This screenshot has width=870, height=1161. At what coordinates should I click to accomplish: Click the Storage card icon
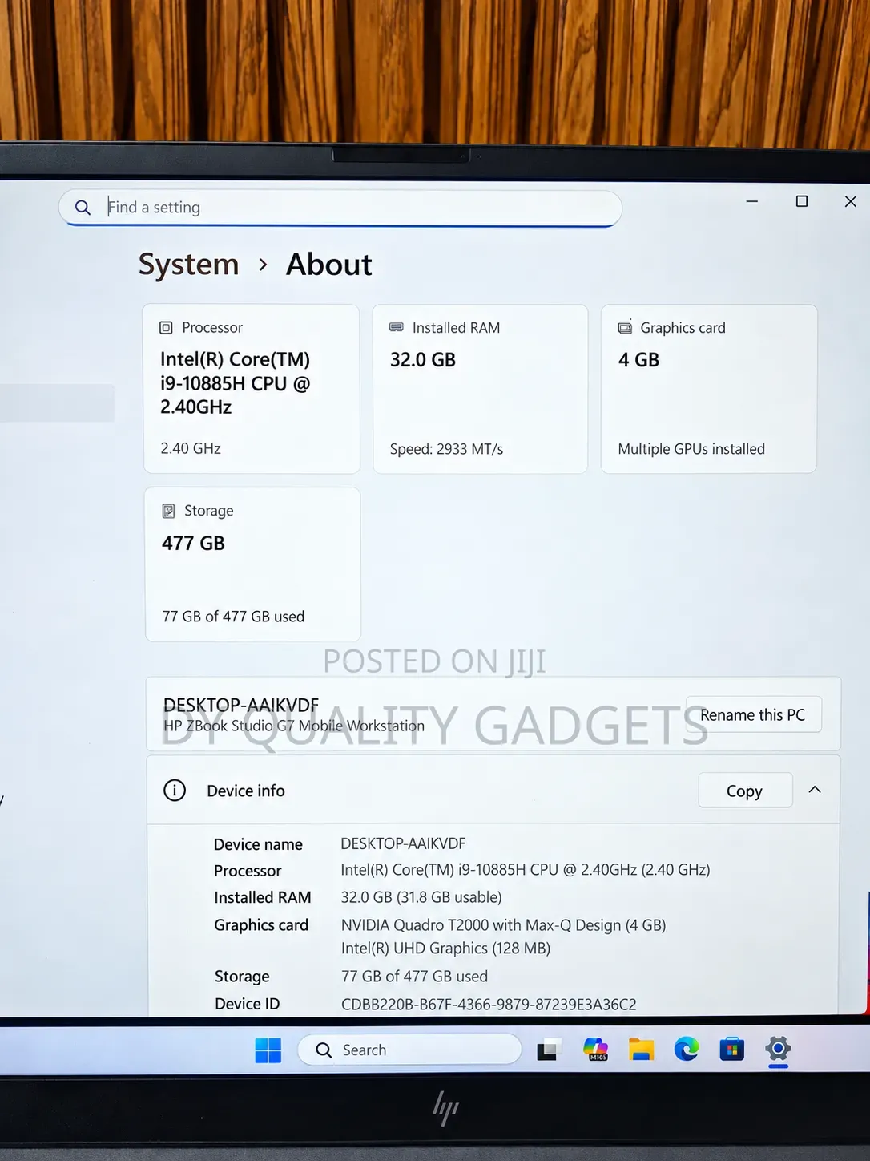click(x=168, y=511)
